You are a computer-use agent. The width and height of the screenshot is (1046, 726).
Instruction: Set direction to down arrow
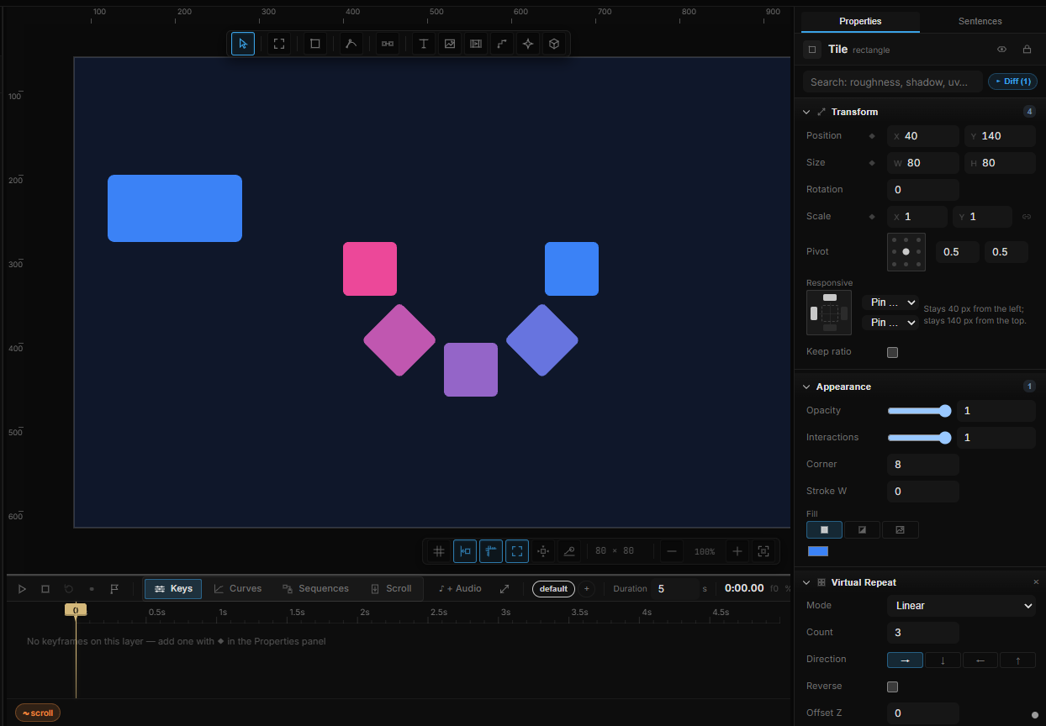(943, 660)
